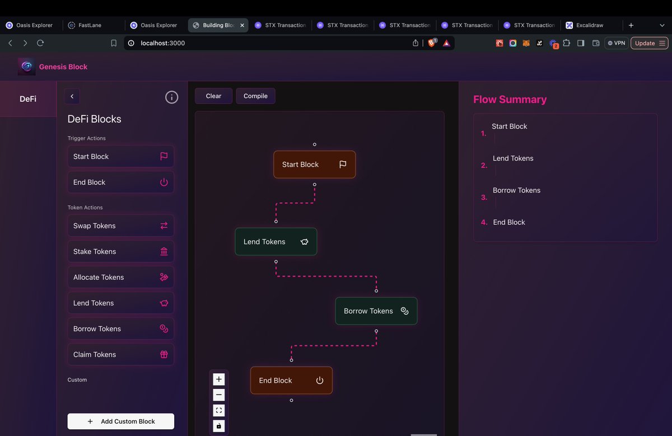Click 'End Block' in Flow Summary
Viewport: 672px width, 436px height.
pos(509,222)
